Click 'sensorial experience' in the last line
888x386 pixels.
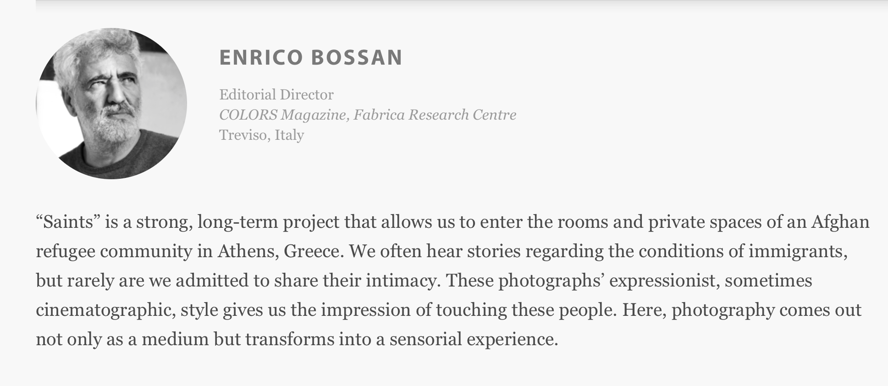pos(474,340)
